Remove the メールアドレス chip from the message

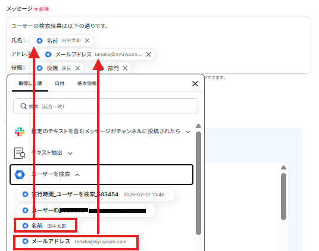(149, 54)
